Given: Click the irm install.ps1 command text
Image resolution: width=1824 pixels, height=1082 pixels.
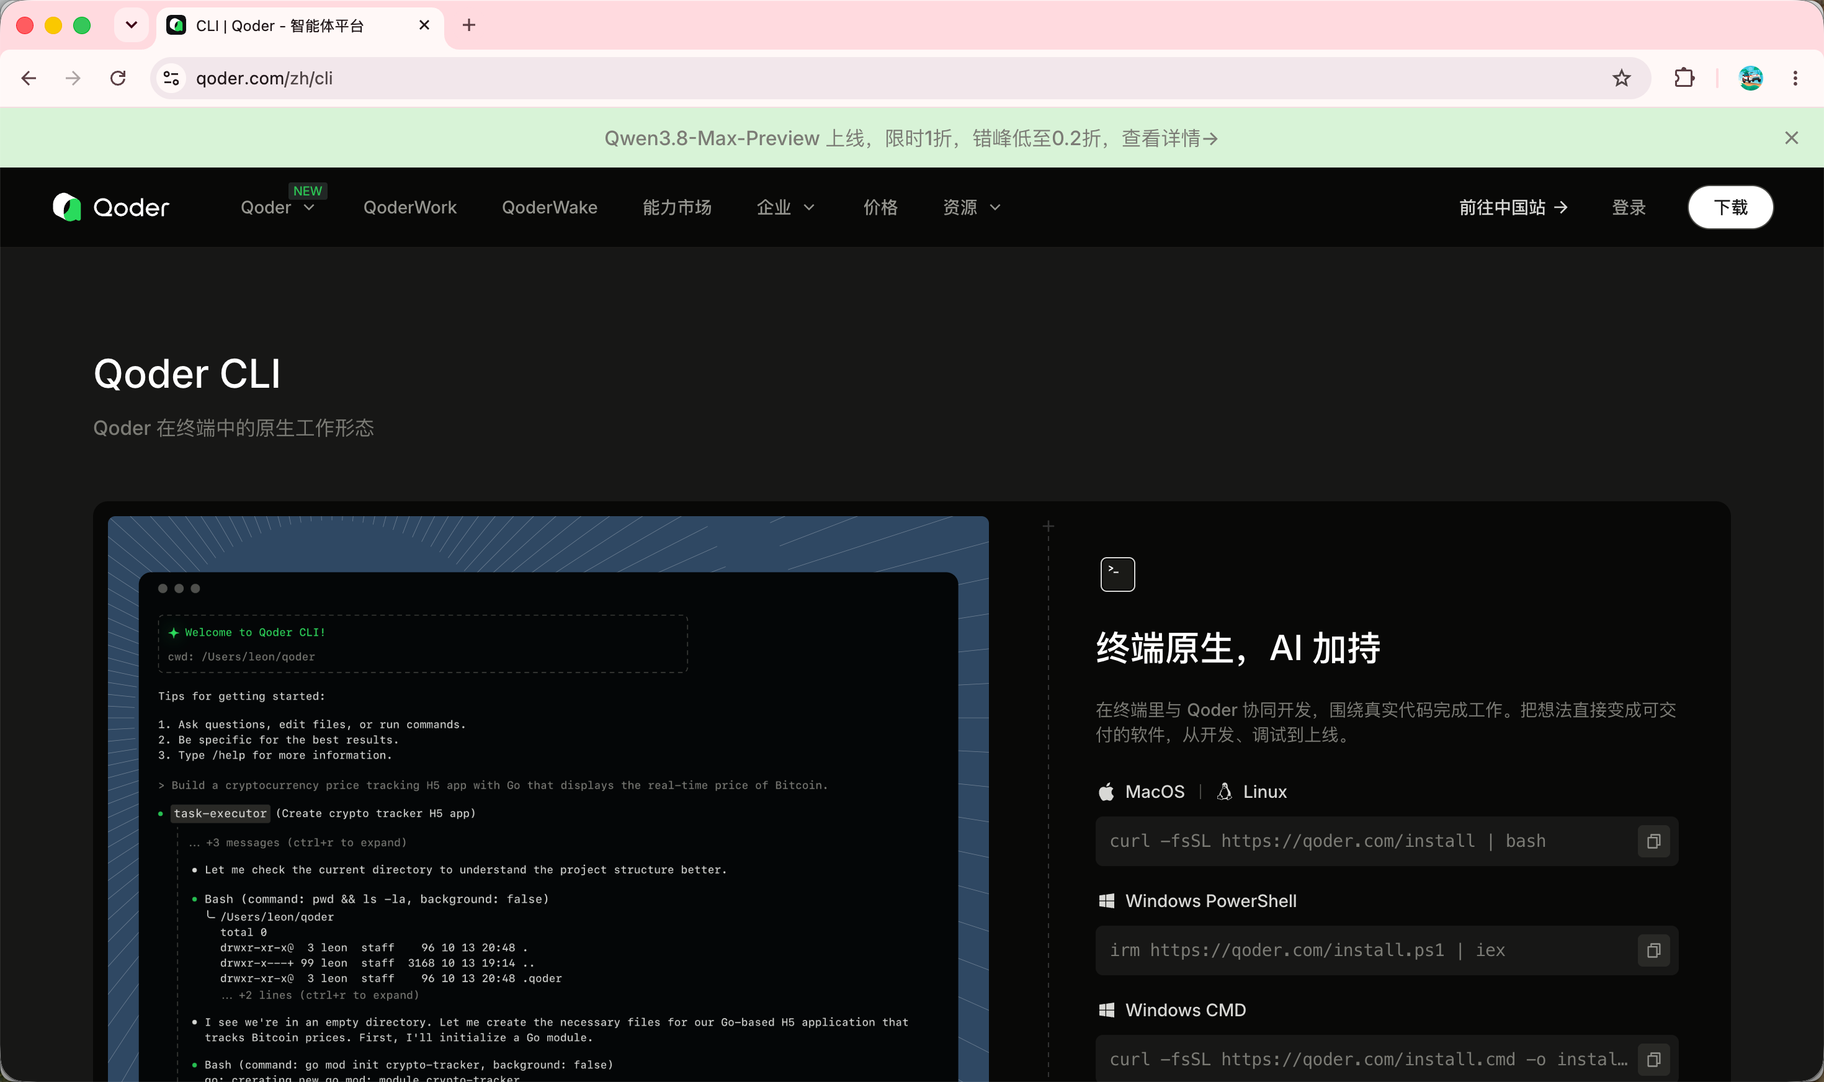Looking at the screenshot, I should click(x=1307, y=950).
